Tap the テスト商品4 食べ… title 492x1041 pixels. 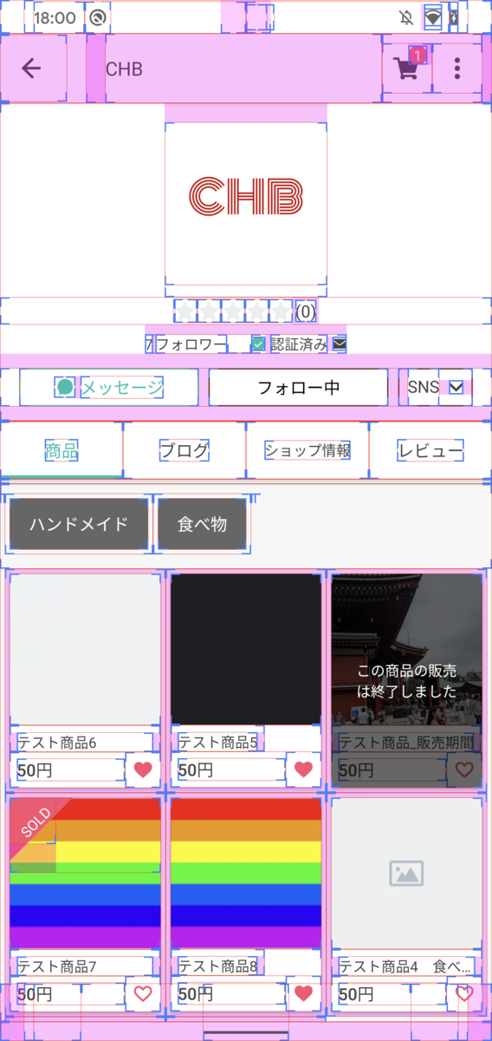(x=406, y=966)
